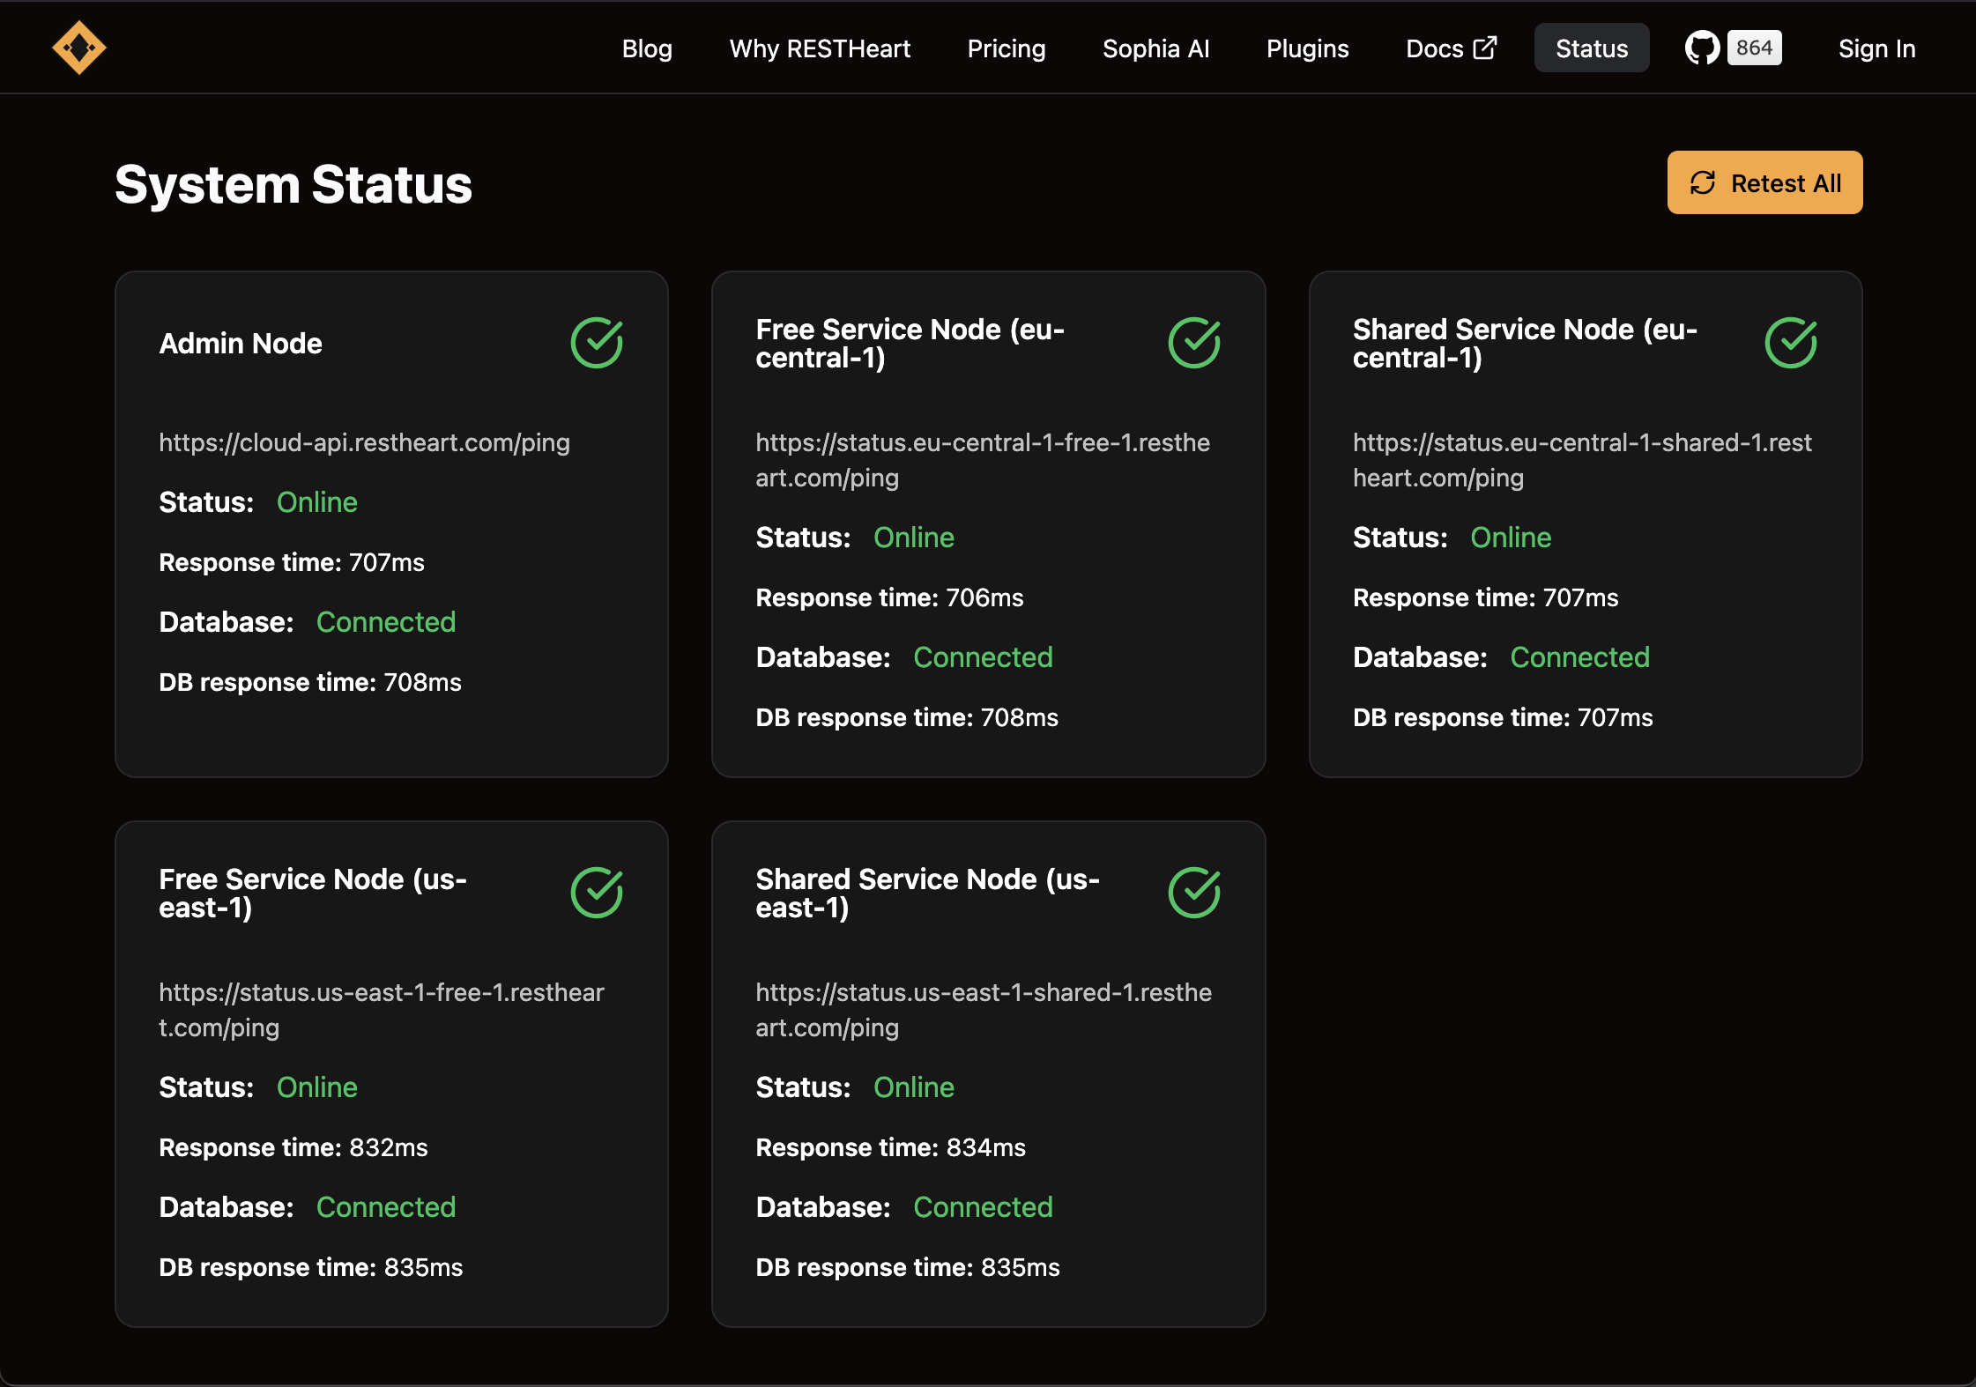The height and width of the screenshot is (1387, 1976).
Task: Open Docs external link
Action: pos(1451,48)
